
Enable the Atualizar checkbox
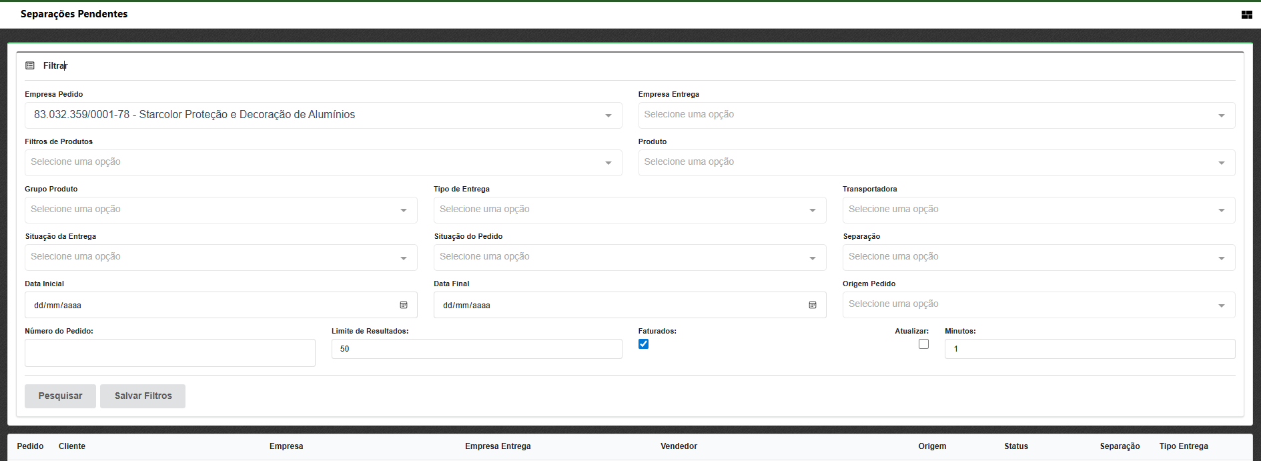point(923,344)
